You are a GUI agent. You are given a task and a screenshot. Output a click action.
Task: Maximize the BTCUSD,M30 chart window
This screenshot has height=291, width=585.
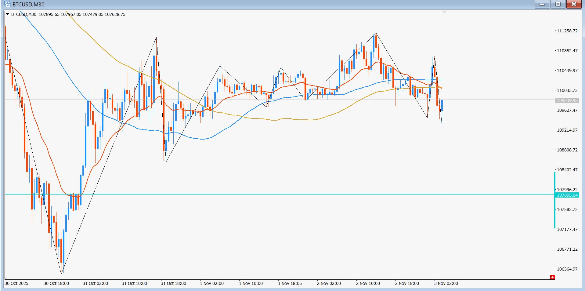[x=558, y=4]
